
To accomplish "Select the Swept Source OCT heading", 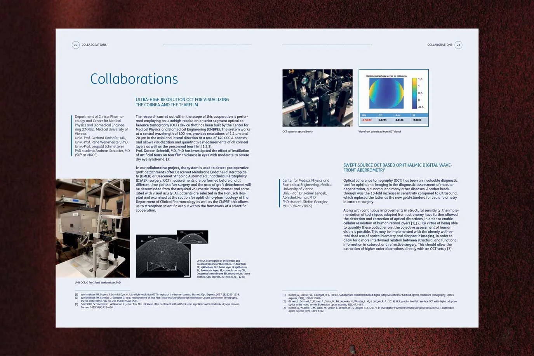I will click(x=397, y=168).
